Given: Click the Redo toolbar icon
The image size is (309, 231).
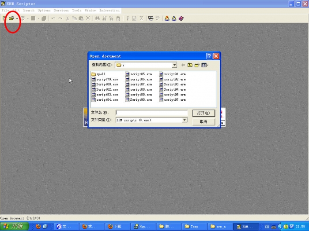Looking at the screenshot, I should point(60,18).
